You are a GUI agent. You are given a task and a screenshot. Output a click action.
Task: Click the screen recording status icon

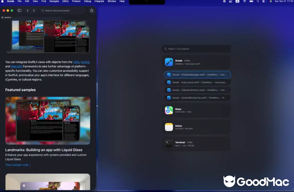pos(224,1)
